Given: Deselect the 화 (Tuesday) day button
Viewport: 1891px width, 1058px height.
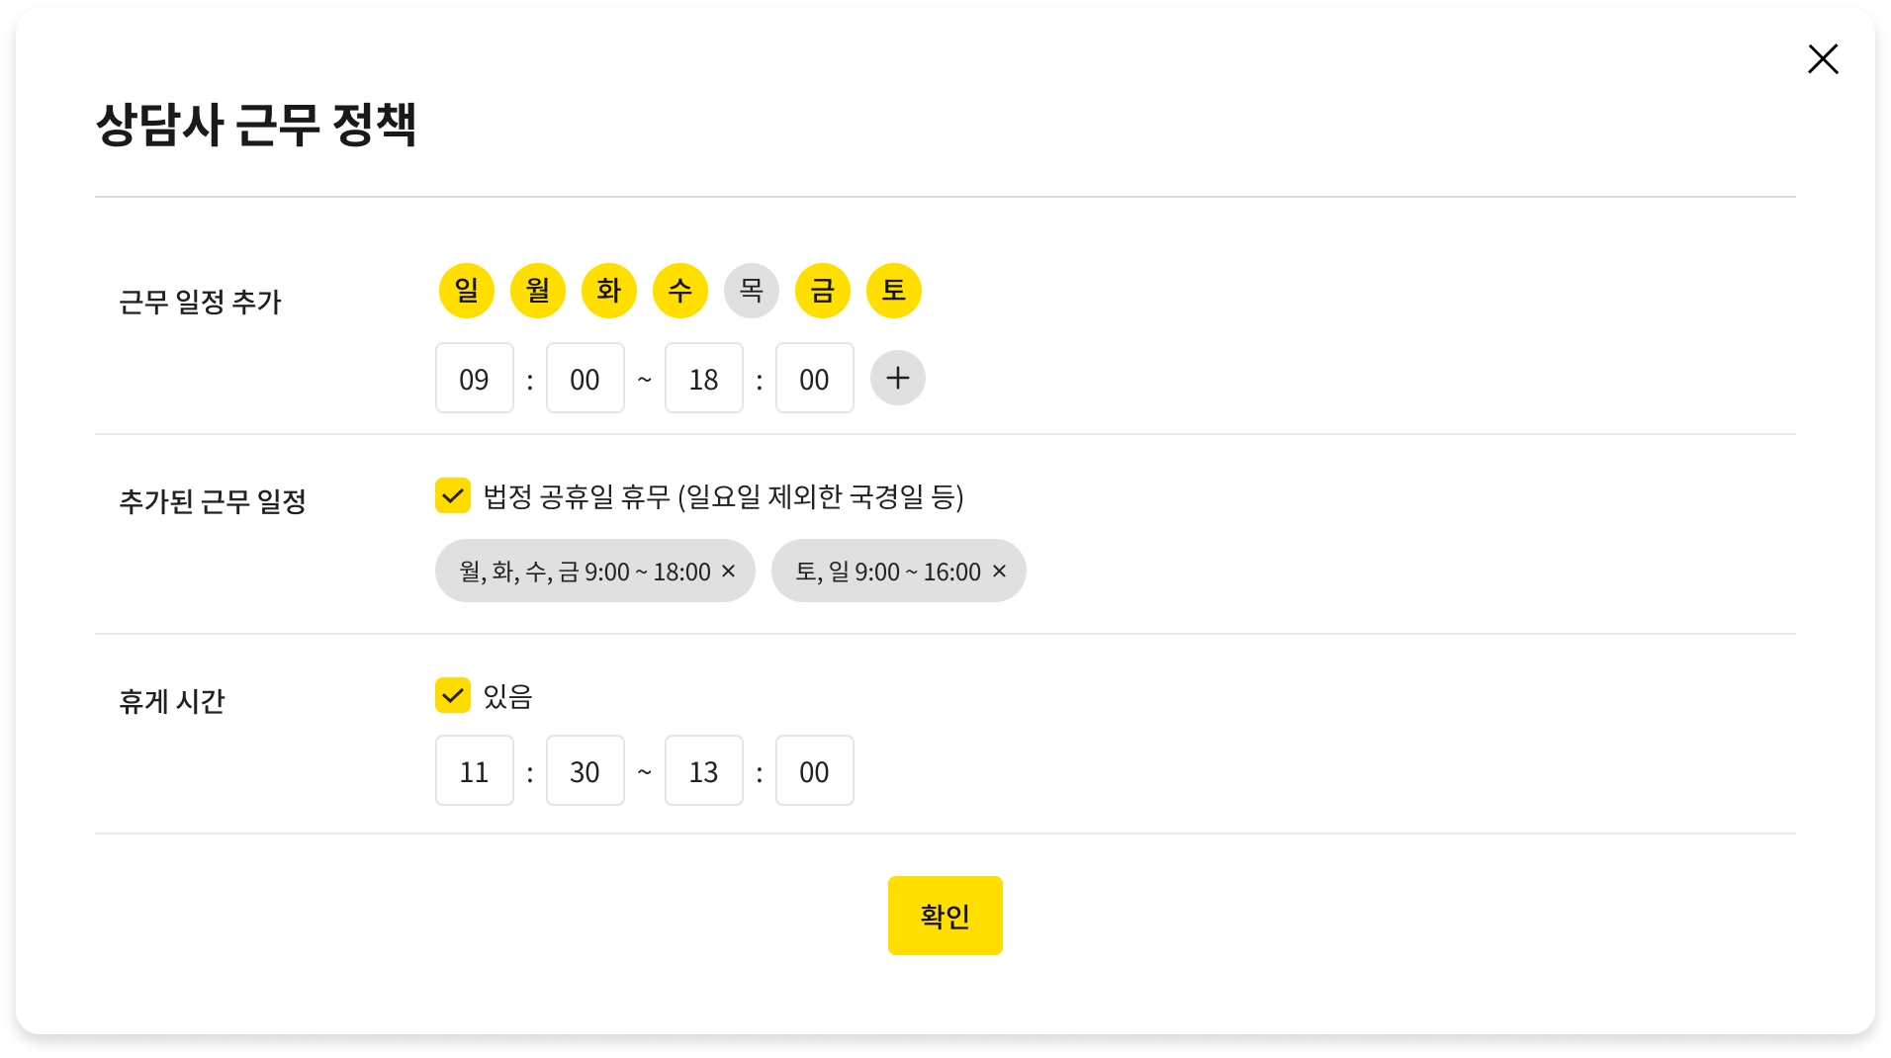Looking at the screenshot, I should click(x=609, y=291).
